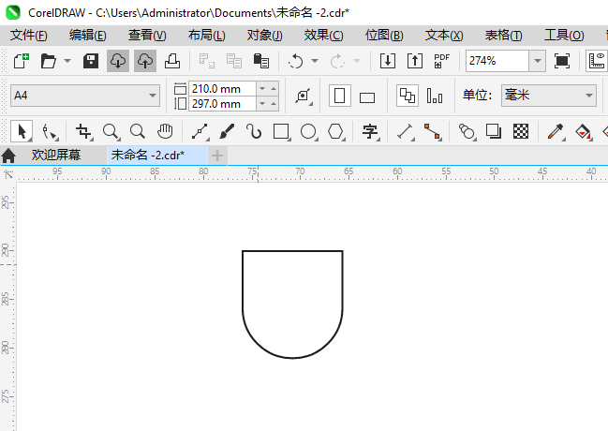Click the cloud download icon
608x431 pixels.
(118, 61)
